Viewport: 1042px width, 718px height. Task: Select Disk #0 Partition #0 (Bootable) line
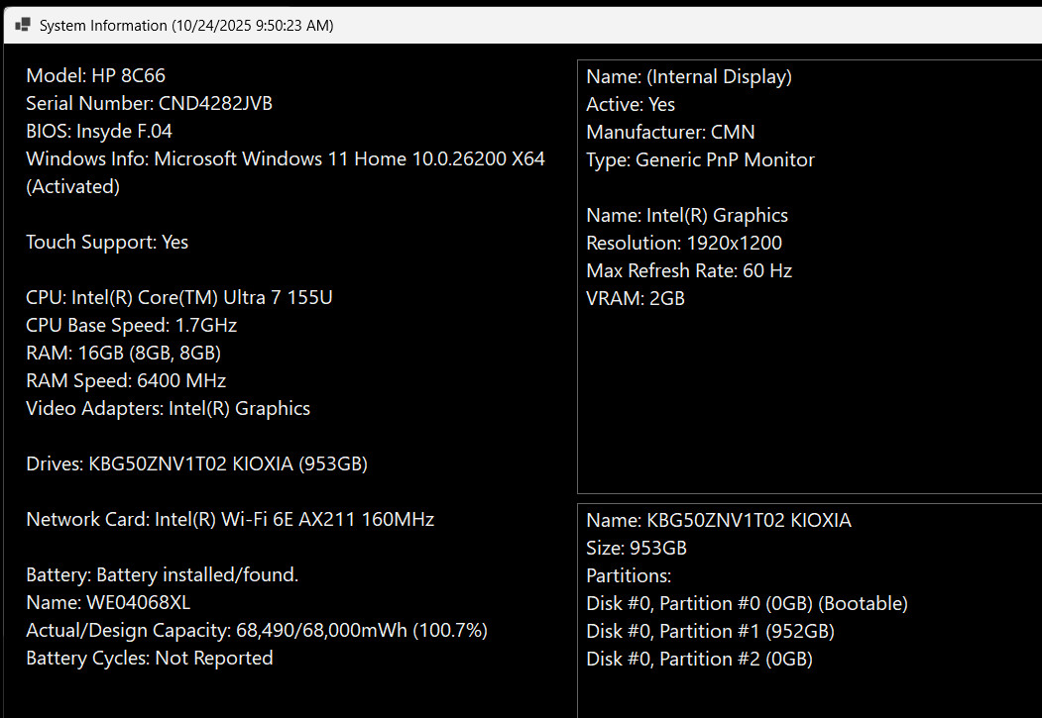tap(747, 604)
